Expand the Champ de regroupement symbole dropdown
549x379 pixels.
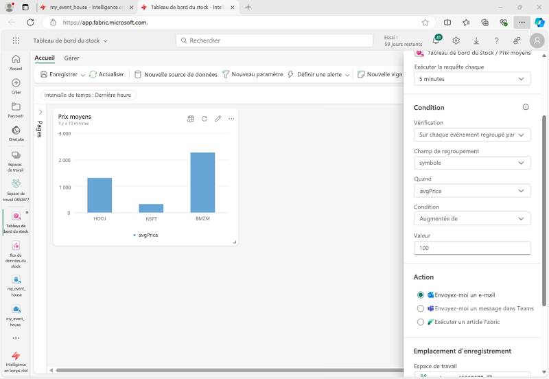click(472, 163)
